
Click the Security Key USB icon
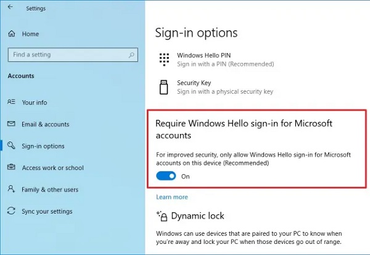tap(163, 87)
